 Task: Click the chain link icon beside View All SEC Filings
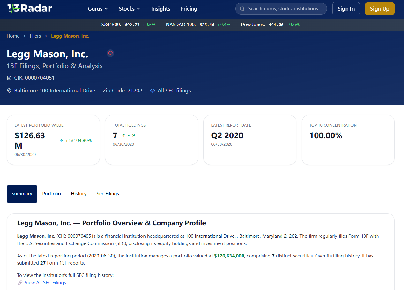[x=20, y=283]
